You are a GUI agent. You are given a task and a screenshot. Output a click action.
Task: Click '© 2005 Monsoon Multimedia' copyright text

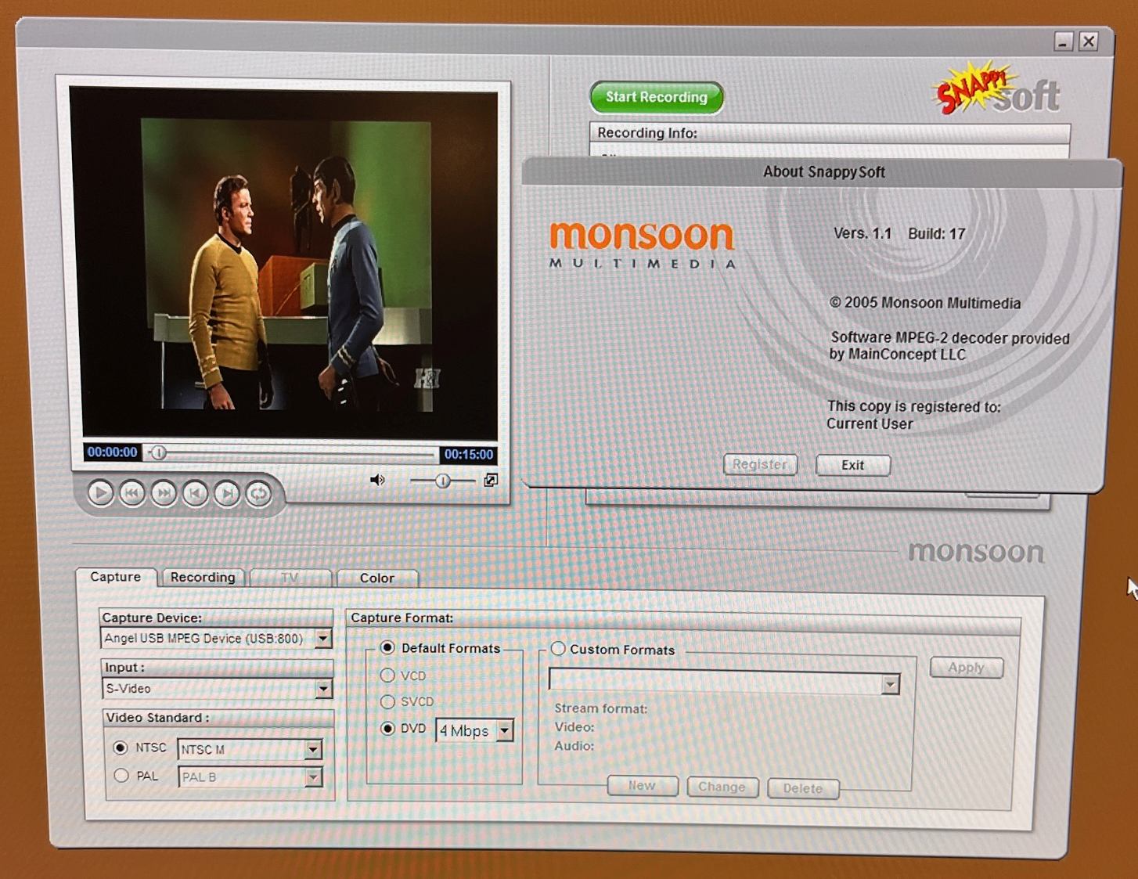pyautogui.click(x=925, y=303)
